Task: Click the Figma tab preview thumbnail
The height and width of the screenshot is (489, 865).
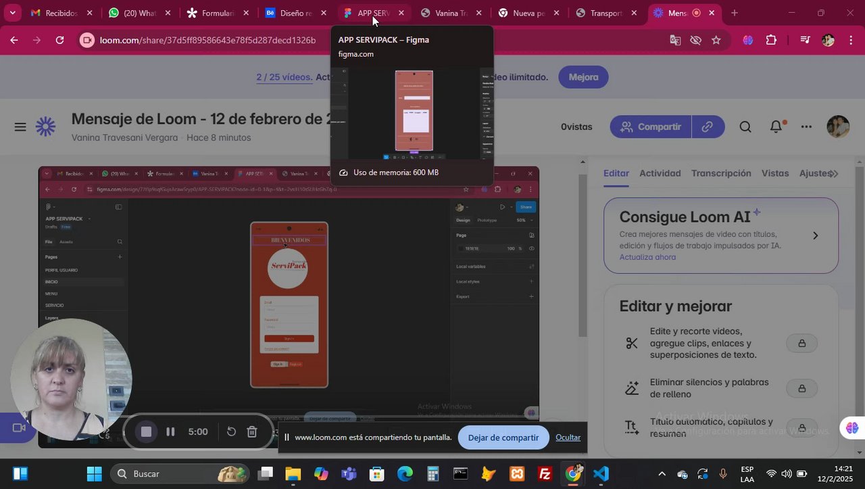Action: point(412,114)
